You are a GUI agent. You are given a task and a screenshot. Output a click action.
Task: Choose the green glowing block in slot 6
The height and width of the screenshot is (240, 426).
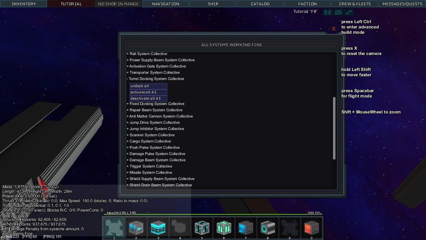pos(224,228)
